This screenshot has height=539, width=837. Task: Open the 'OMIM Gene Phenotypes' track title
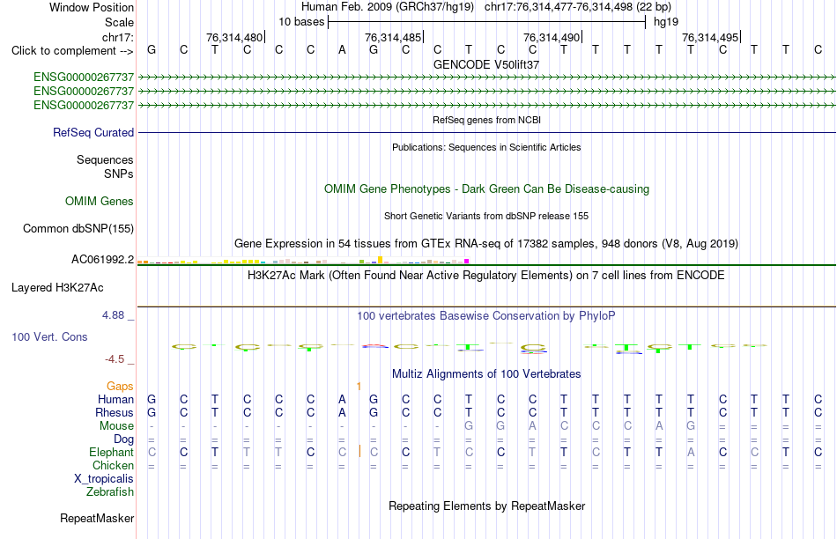486,189
